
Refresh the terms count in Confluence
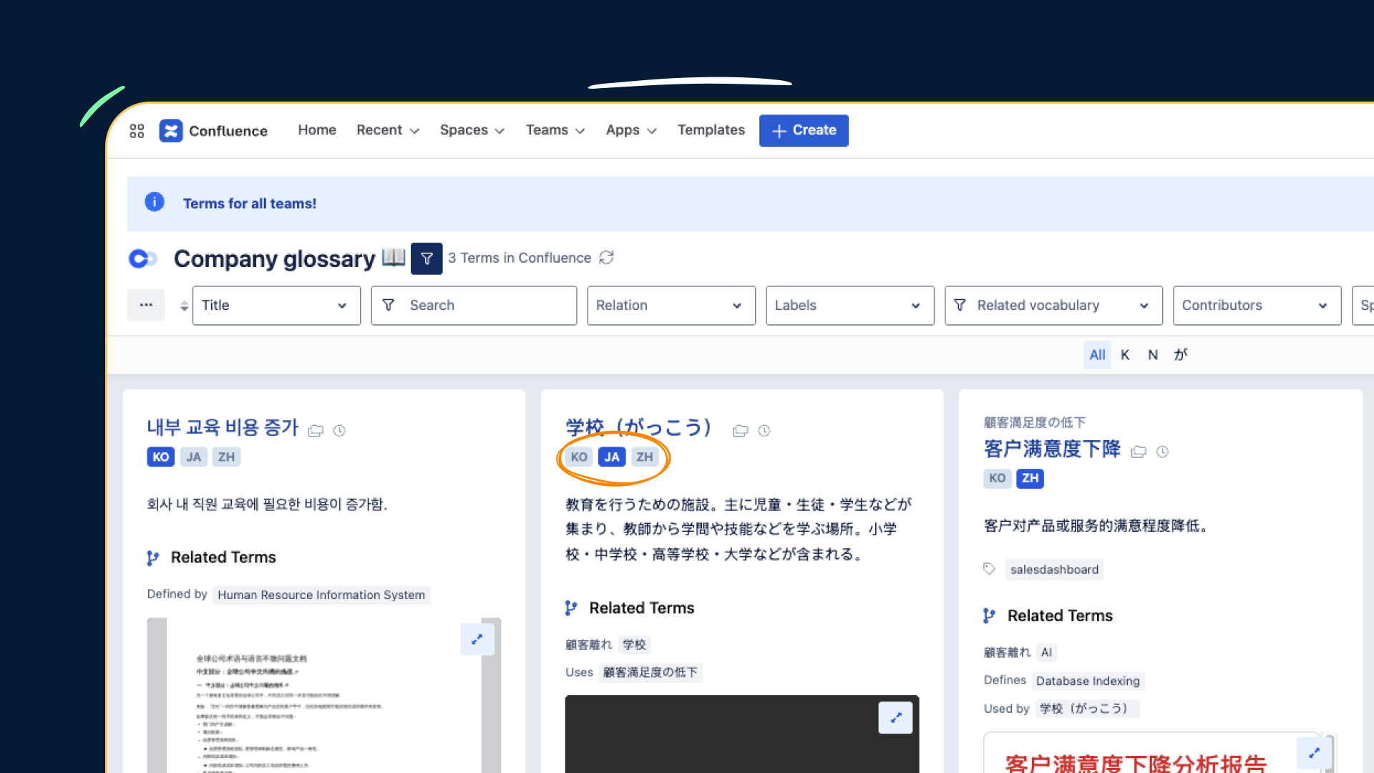coord(607,258)
